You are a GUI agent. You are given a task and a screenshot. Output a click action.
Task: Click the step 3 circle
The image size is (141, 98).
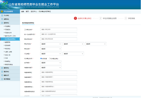[126, 18]
